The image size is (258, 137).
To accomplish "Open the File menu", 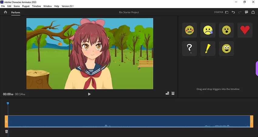I will (x=3, y=6).
